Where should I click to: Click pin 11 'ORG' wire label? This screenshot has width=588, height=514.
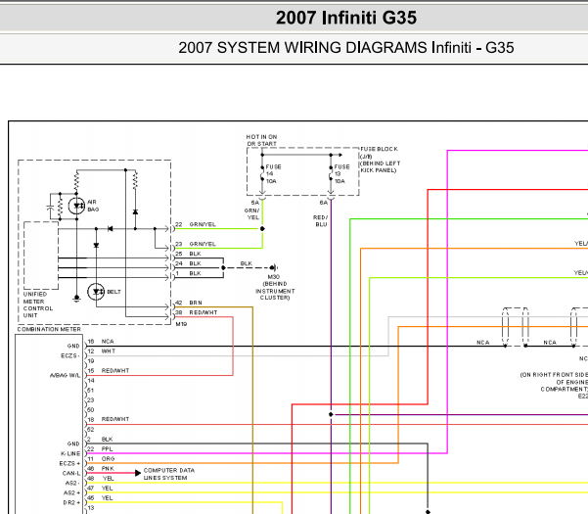click(x=108, y=458)
